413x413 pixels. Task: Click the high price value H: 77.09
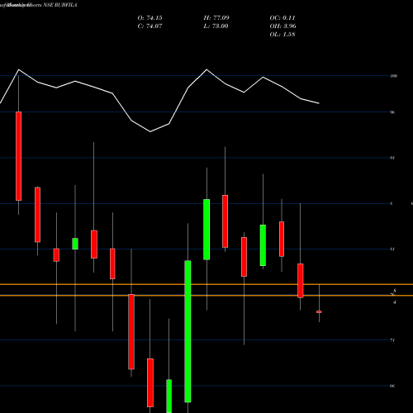[216, 18]
